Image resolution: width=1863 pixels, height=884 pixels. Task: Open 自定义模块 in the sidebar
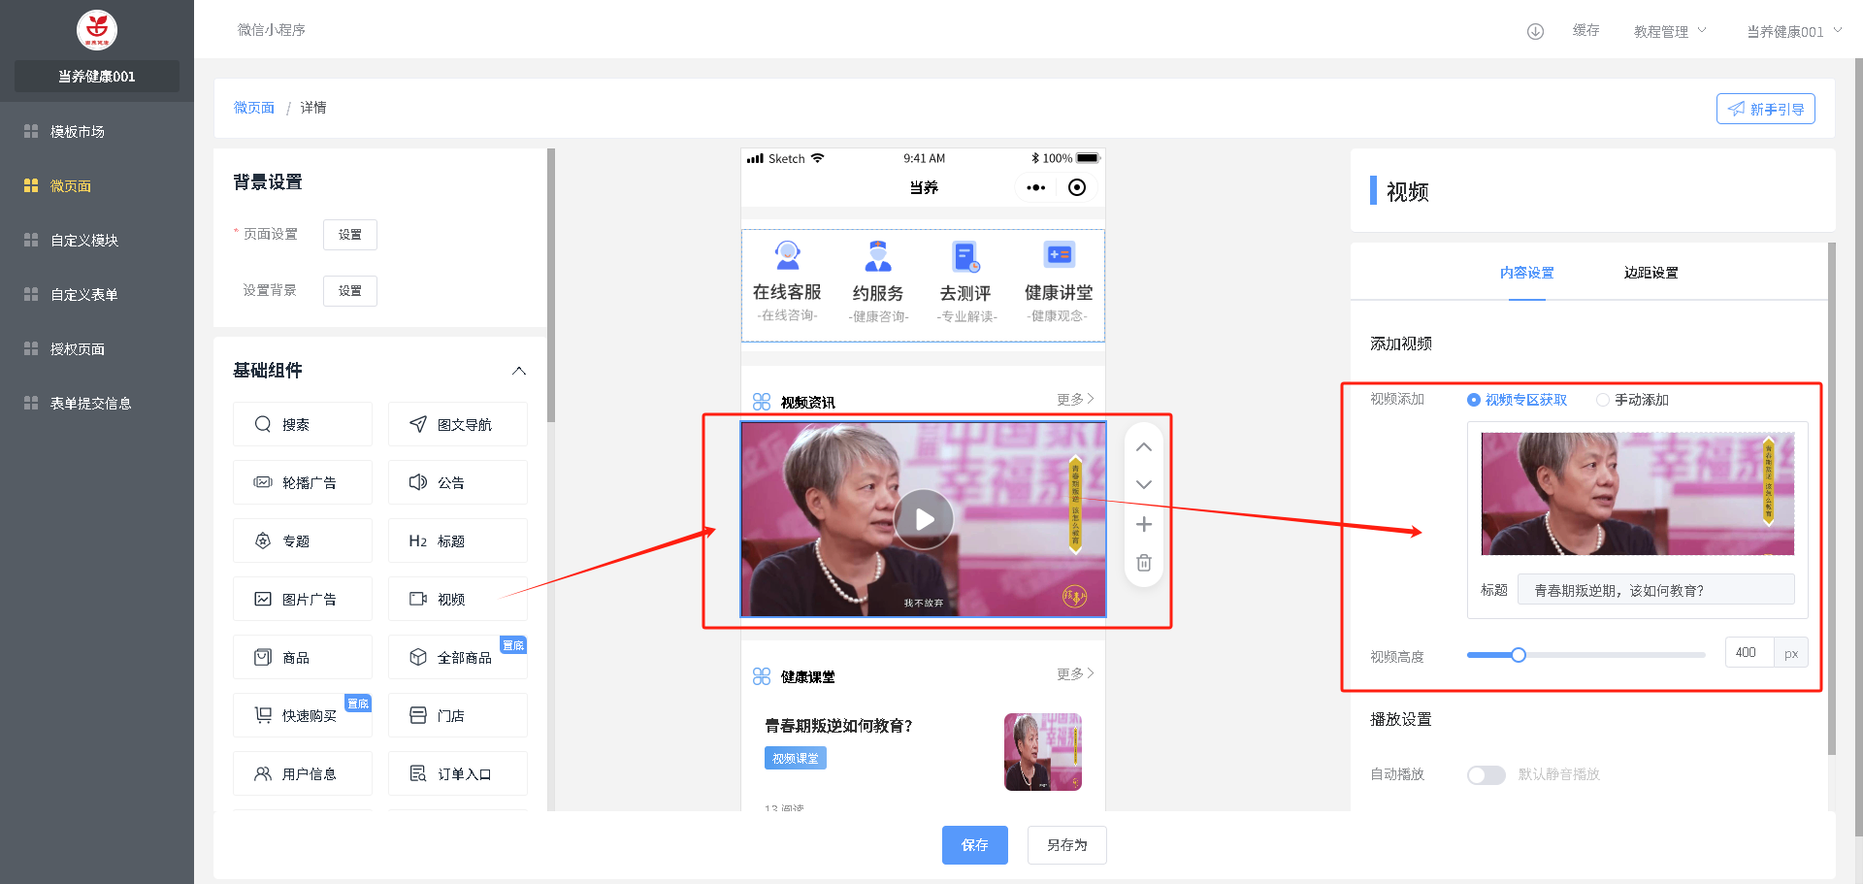(84, 240)
